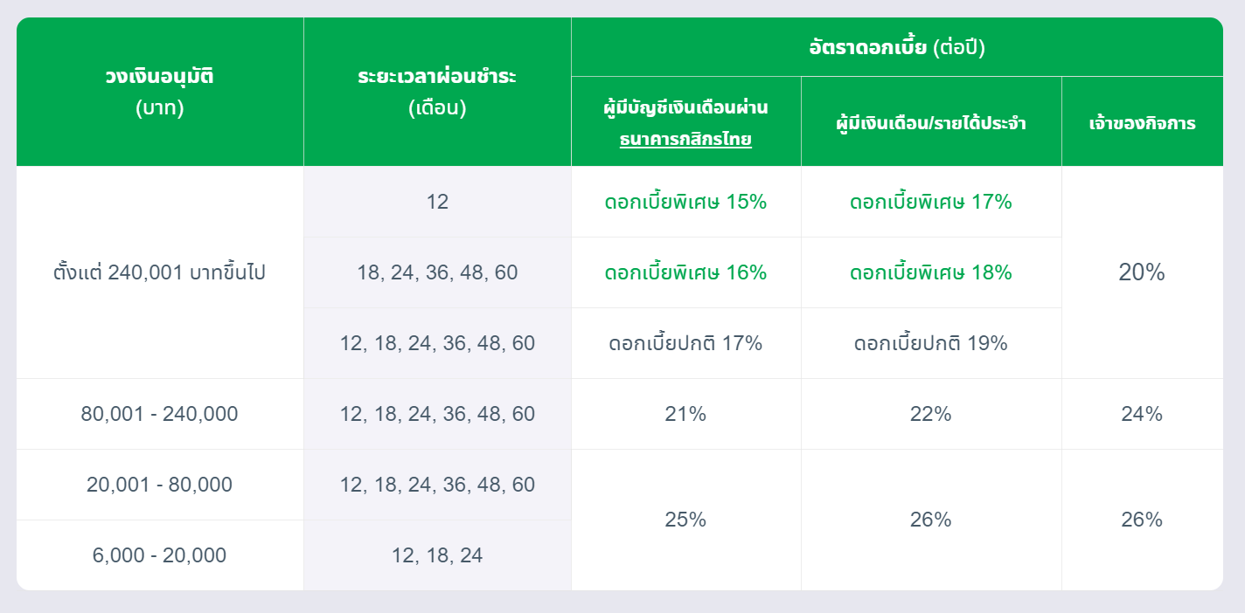Click the 24% interest rate cell
This screenshot has width=1245, height=613.
(x=1142, y=414)
